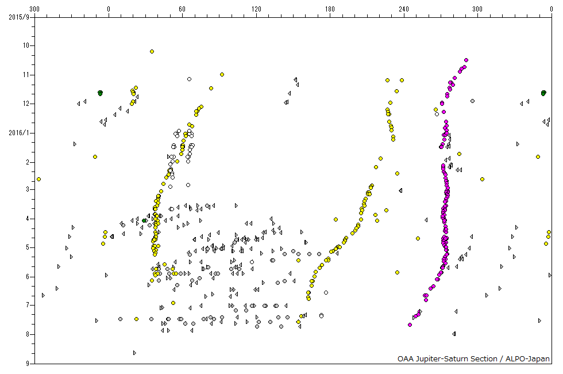Select the yellow dot just below month 10
This screenshot has height=374, width=563.
[152, 51]
